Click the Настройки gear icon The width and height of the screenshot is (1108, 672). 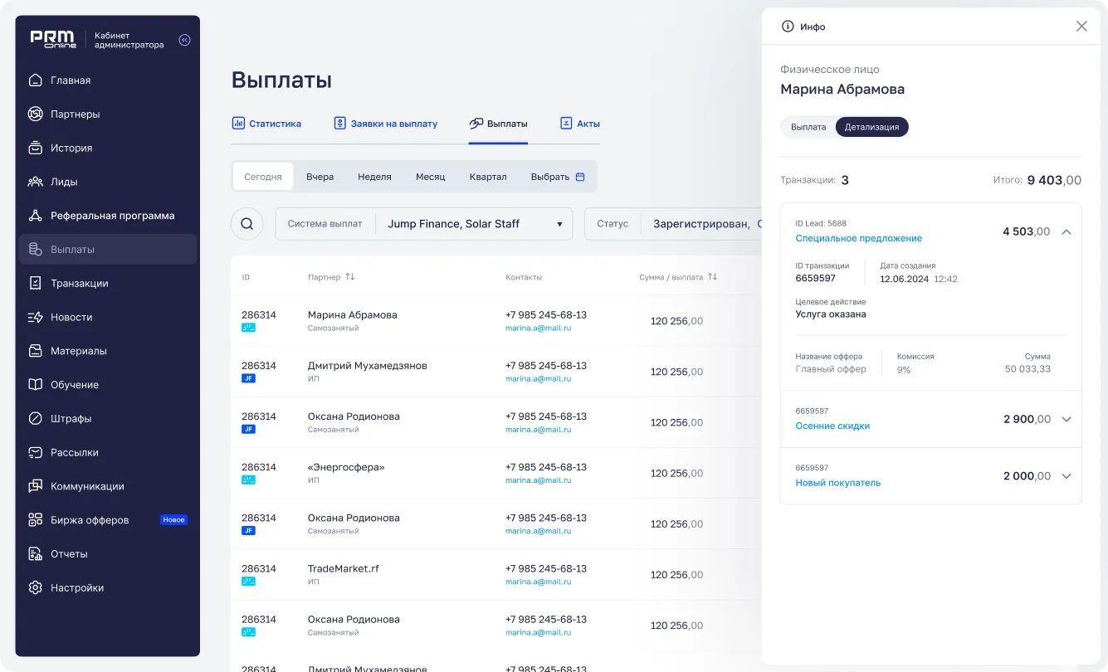tap(35, 588)
